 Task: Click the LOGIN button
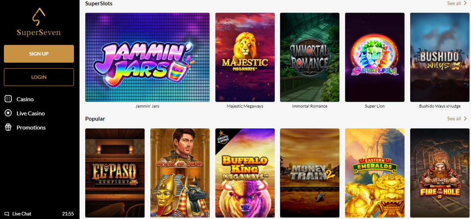pyautogui.click(x=39, y=77)
